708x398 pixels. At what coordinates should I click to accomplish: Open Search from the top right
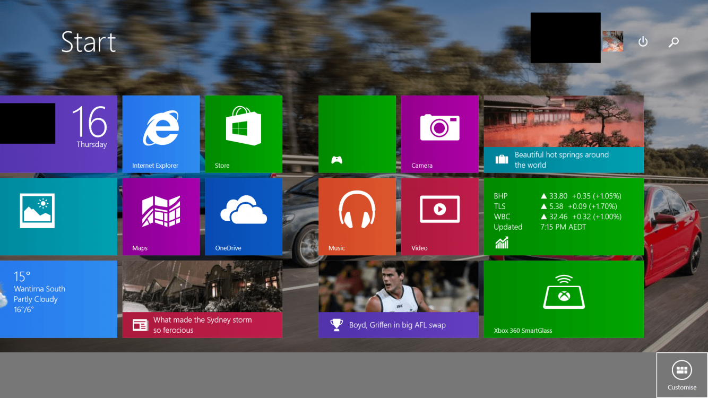coord(673,41)
